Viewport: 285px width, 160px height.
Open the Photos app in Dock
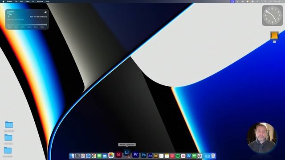pyautogui.click(x=111, y=155)
